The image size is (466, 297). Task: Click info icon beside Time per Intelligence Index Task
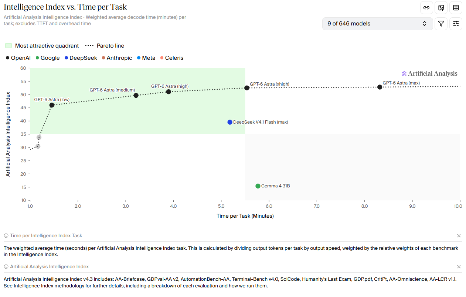[x=6, y=236]
